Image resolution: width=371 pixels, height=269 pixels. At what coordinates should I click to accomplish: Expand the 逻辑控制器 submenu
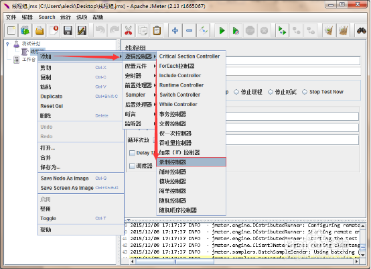point(139,56)
